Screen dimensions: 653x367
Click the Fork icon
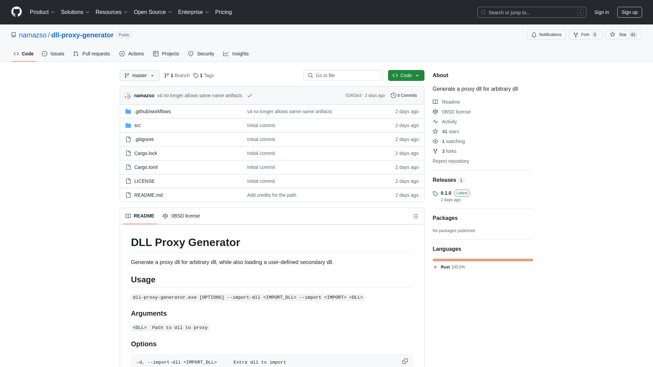pos(576,35)
